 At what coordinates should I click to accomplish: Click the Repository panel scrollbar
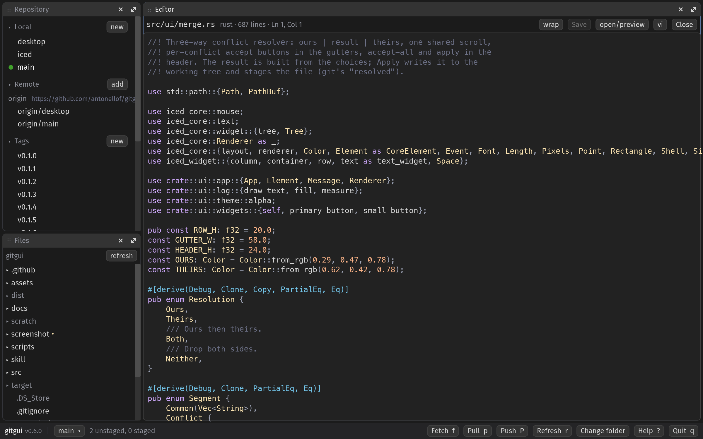[137, 79]
